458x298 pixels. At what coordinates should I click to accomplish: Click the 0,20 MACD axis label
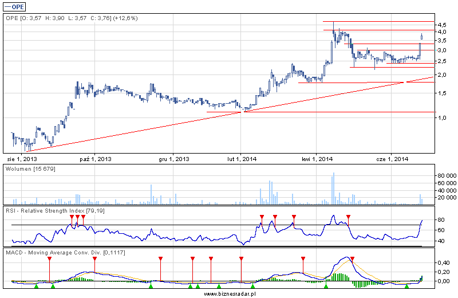444,272
